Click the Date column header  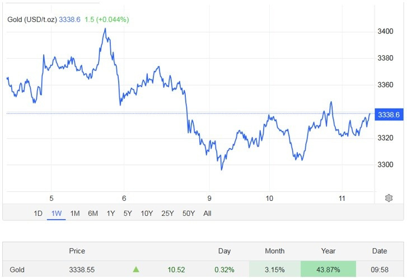tap(379, 251)
